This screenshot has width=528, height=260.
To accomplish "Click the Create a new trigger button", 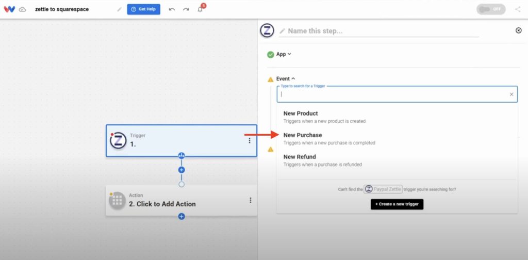I will pos(397,204).
